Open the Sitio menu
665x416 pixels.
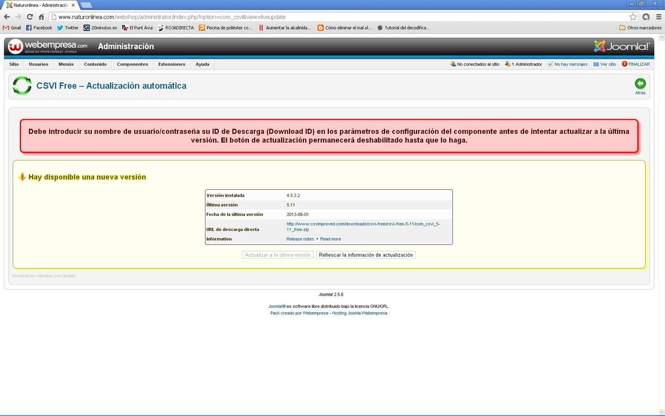14,64
